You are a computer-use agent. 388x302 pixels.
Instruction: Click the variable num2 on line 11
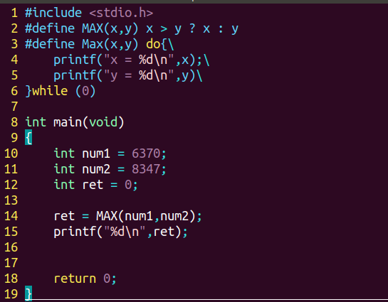click(96, 169)
